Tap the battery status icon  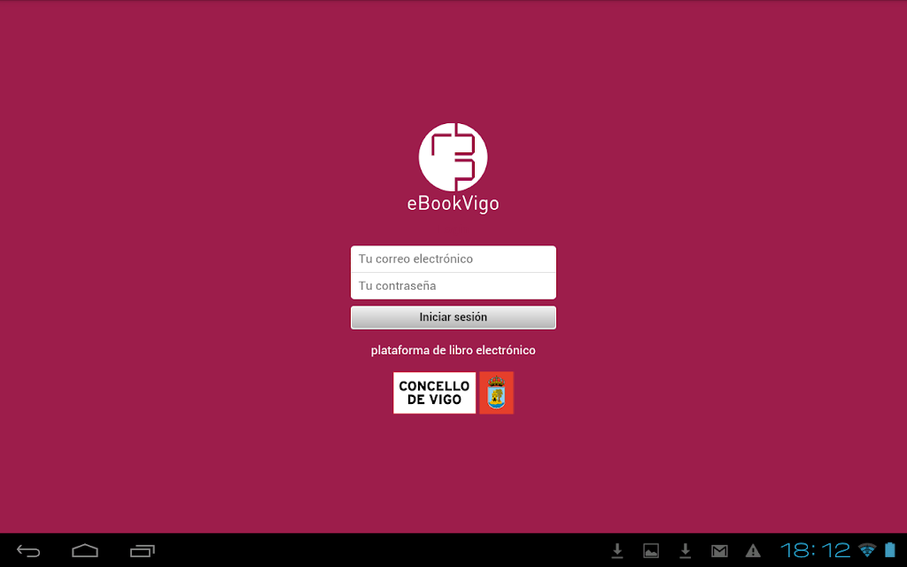pyautogui.click(x=890, y=550)
